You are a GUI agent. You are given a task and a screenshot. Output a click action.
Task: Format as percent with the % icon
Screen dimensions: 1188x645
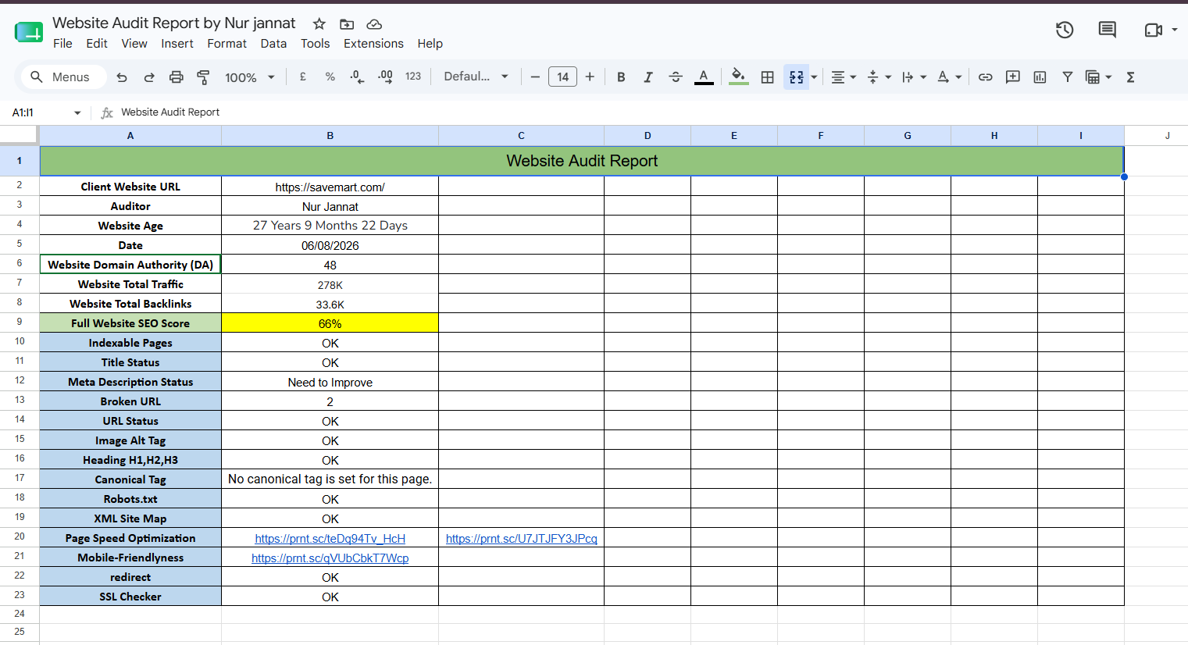point(330,77)
